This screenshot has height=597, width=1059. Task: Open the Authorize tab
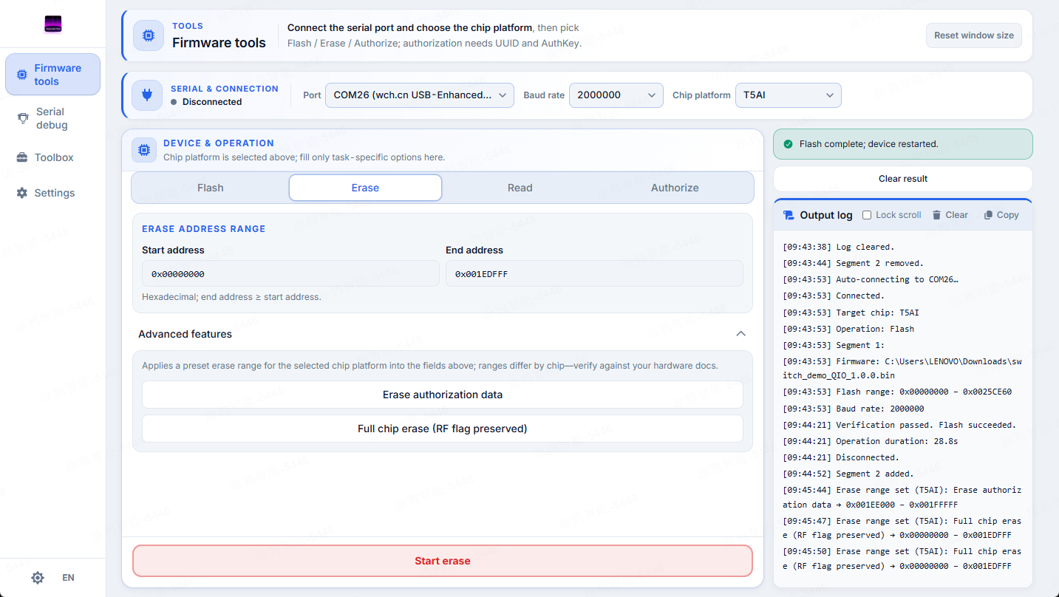coord(675,188)
